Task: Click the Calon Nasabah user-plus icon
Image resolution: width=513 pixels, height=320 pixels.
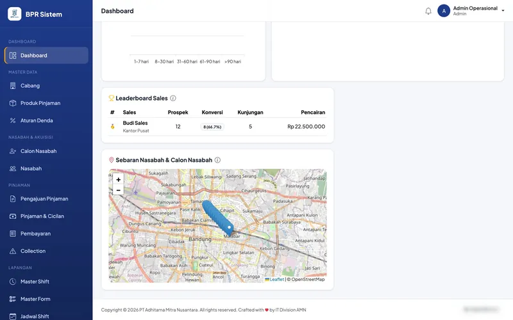Action: coord(13,151)
